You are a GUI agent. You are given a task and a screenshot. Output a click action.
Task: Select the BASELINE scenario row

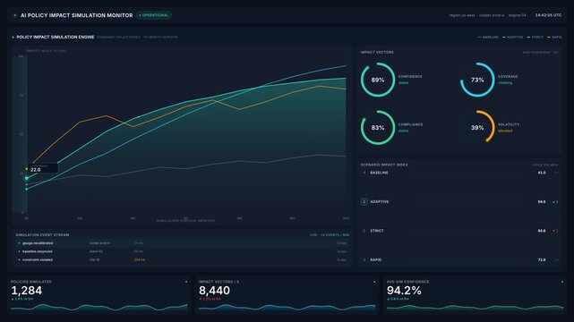(x=459, y=173)
